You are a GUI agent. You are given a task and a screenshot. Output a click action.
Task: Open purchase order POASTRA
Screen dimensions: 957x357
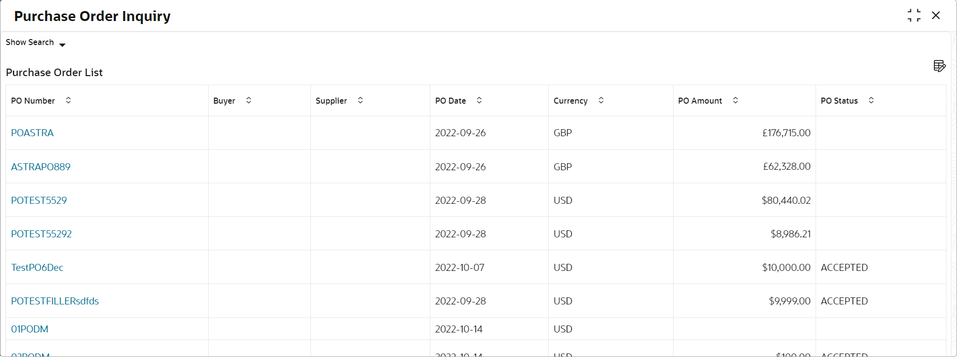pyautogui.click(x=32, y=133)
